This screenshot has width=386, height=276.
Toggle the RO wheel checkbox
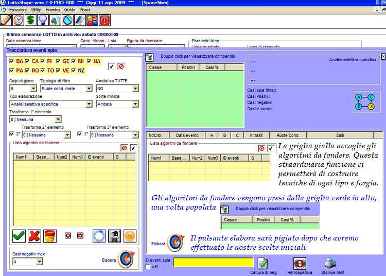pos(27,70)
